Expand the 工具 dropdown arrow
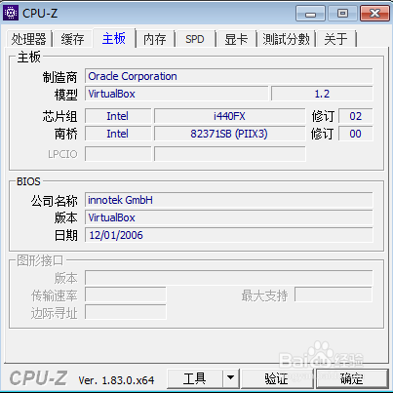Viewport: 393px width, 393px height. [231, 378]
